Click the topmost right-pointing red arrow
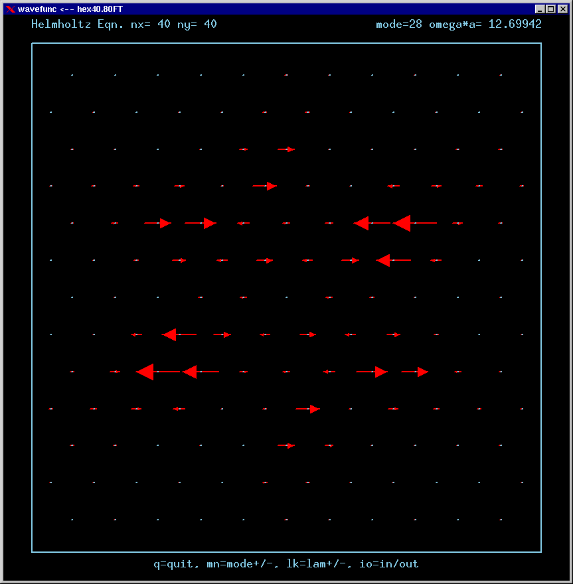 (x=286, y=149)
